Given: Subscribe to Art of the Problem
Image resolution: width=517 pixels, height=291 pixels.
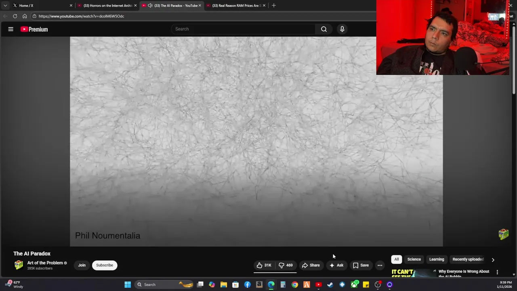Looking at the screenshot, I should pos(105,265).
